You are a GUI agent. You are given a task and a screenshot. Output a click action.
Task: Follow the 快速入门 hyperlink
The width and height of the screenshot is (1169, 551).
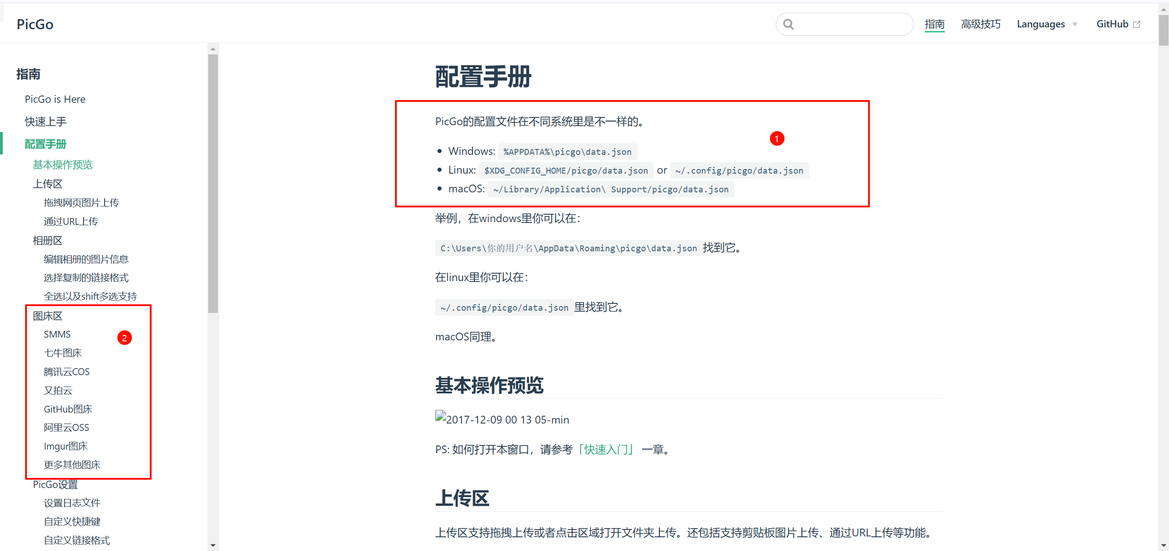pos(606,450)
